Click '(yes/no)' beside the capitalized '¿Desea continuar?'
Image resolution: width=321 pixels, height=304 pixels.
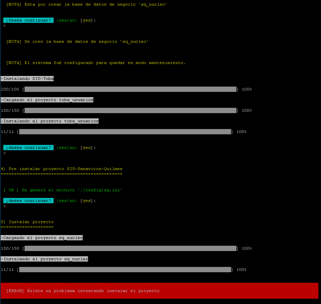[67, 20]
